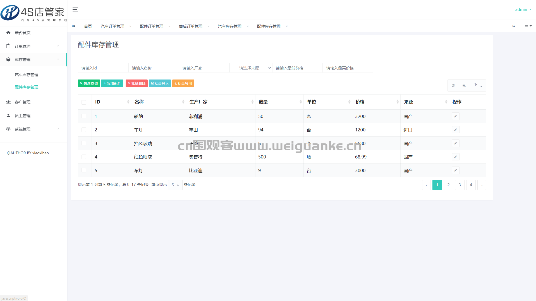This screenshot has width=536, height=301.
Task: Click edit pencil for 红色喷漆 row
Action: (455, 157)
